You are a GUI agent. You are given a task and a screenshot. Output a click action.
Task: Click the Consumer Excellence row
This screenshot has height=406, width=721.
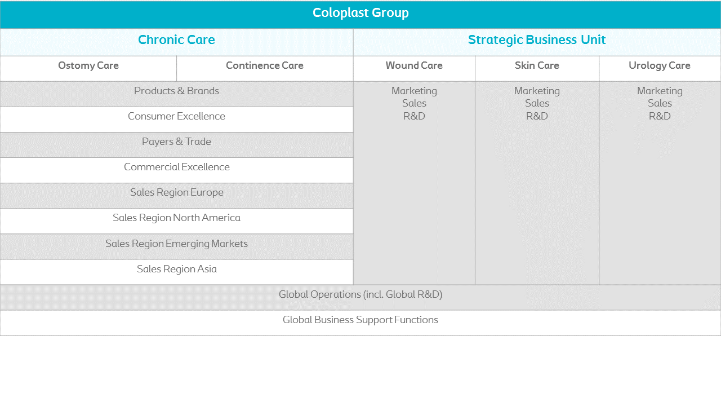[176, 120]
